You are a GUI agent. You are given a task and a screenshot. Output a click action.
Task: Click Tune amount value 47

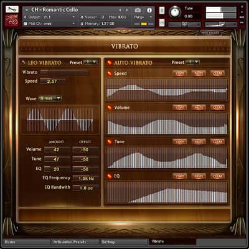click(57, 159)
